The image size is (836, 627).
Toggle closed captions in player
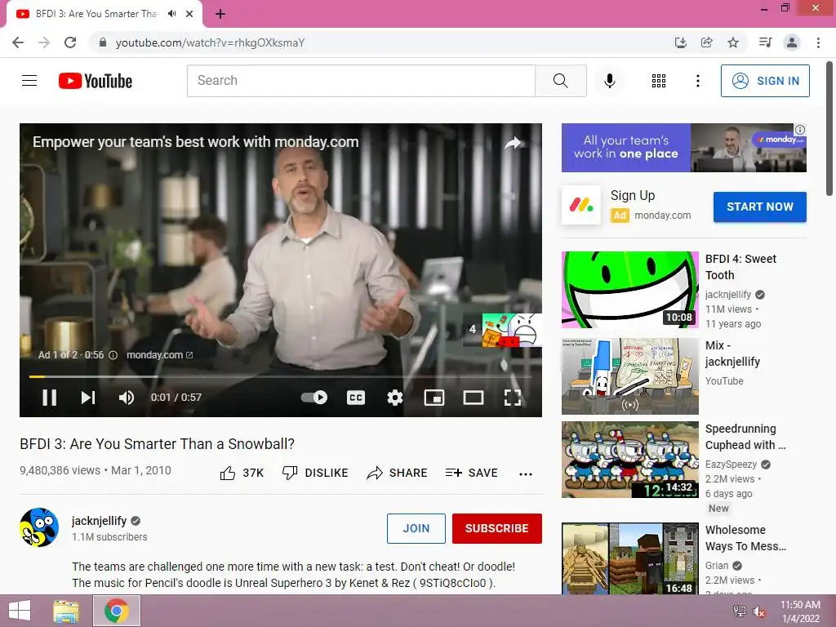[356, 398]
